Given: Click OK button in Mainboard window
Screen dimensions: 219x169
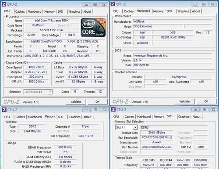Looking at the screenshot, I should pos(206,101).
